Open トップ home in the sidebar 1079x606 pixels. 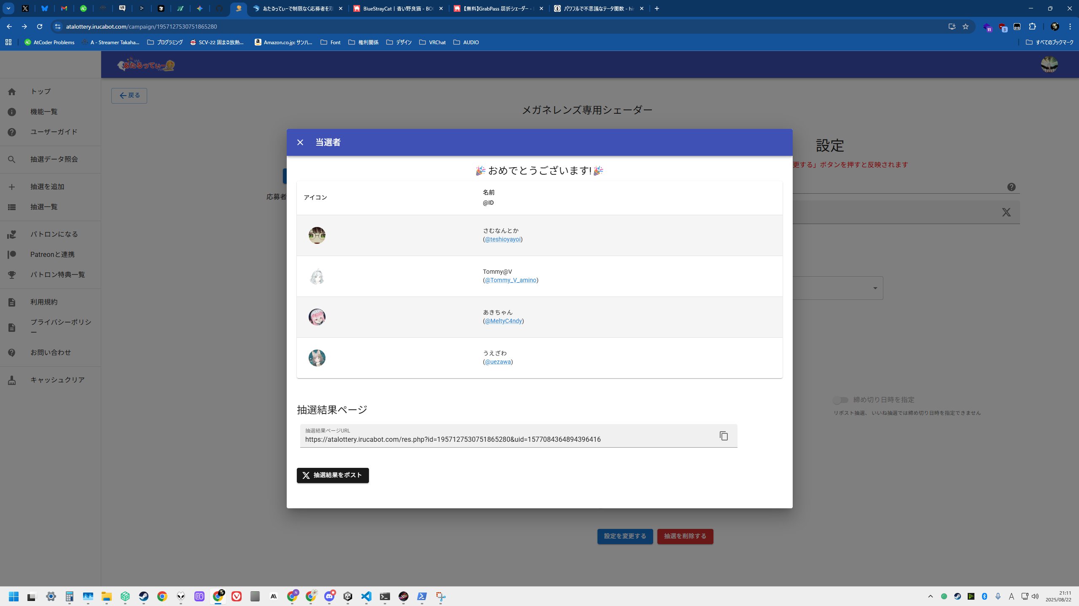click(40, 91)
